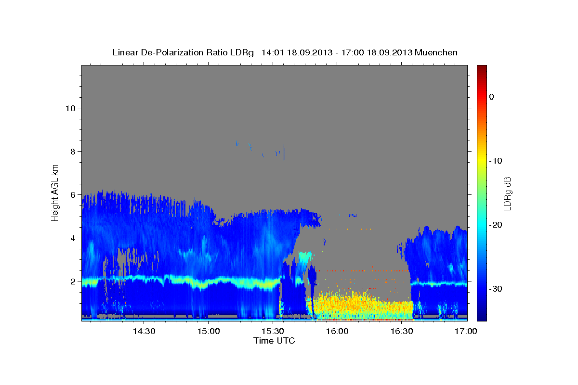Click the 14:30 time tick label
The width and height of the screenshot is (578, 385).
(144, 331)
